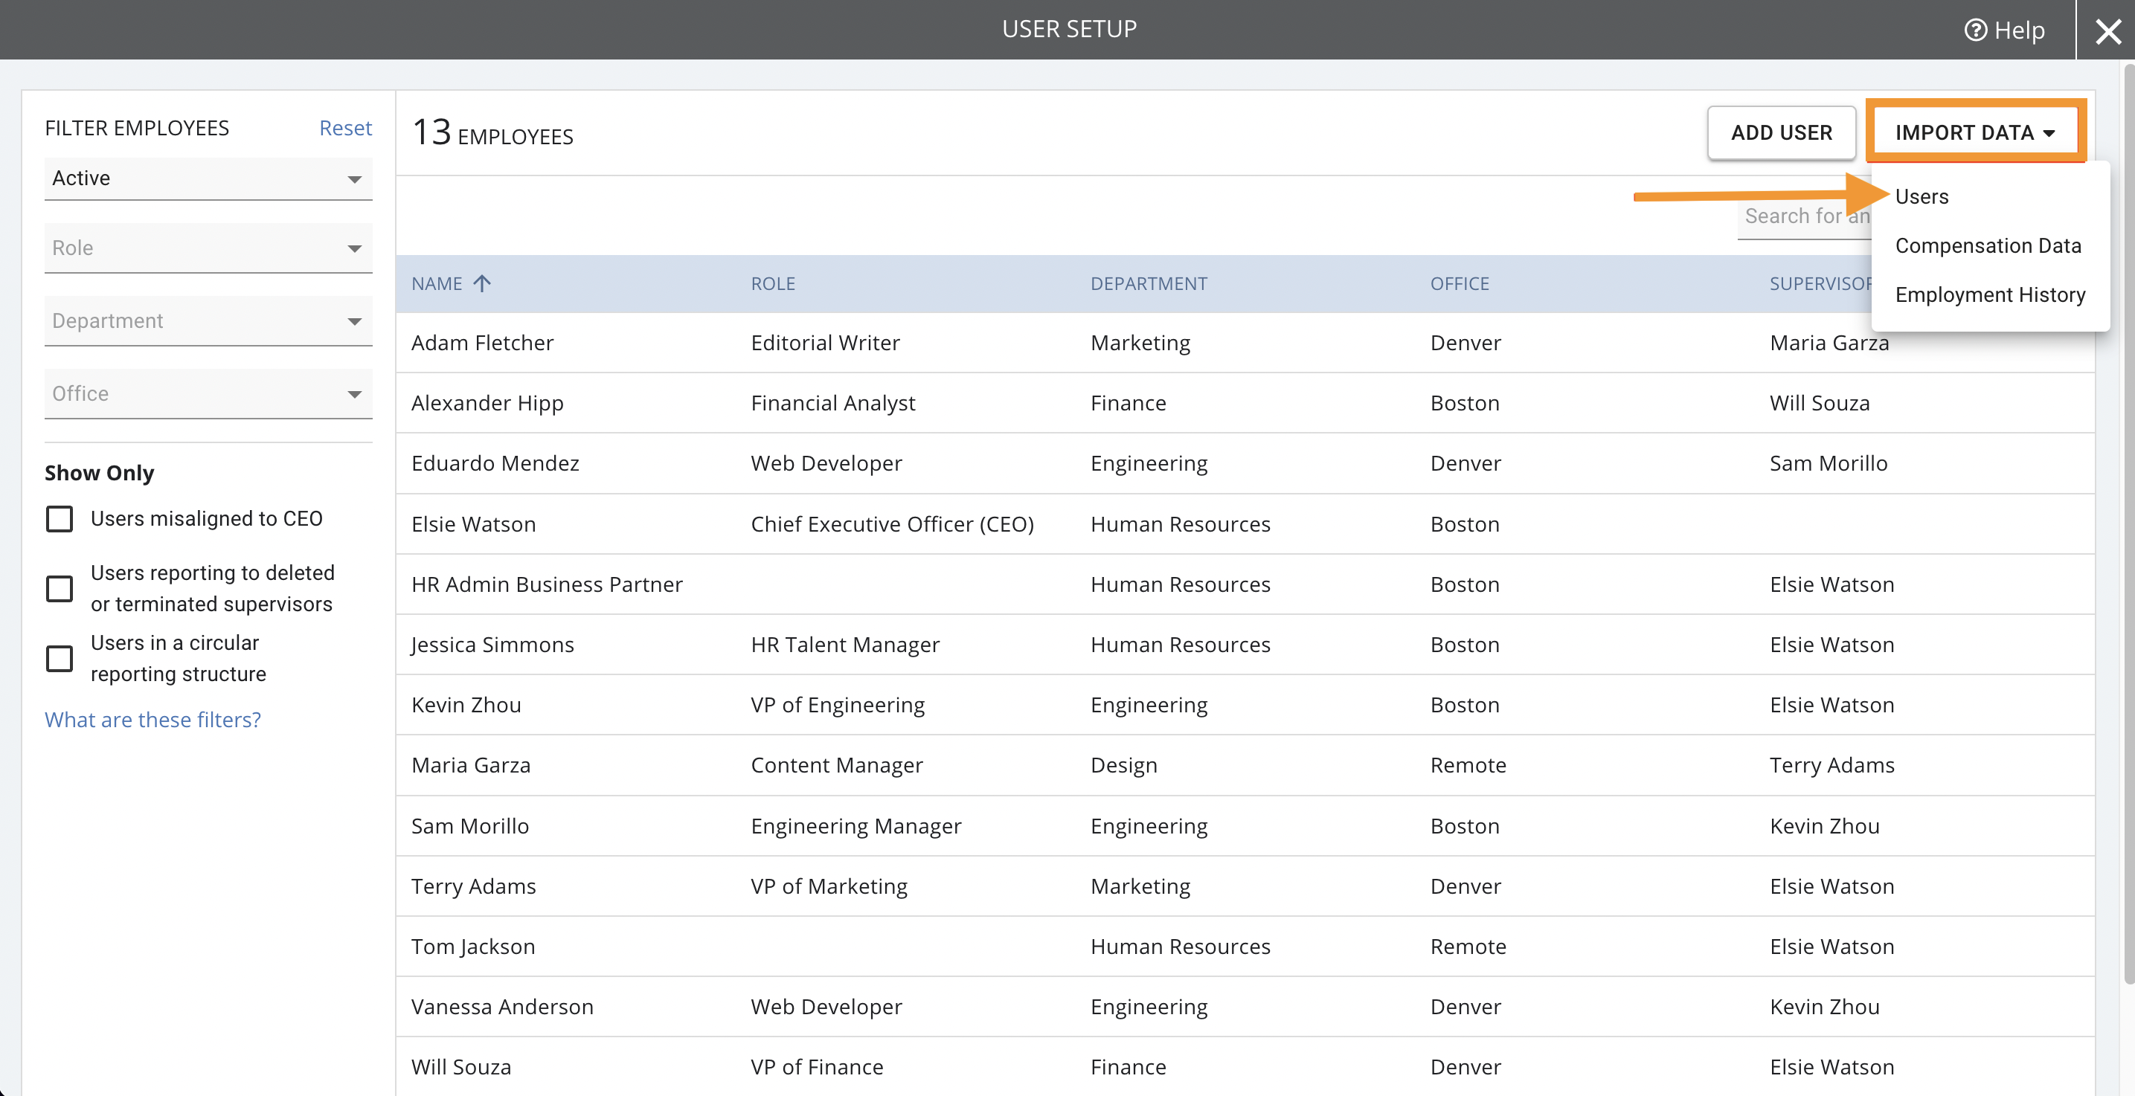
Task: Sort by Office column header
Action: click(x=1459, y=283)
